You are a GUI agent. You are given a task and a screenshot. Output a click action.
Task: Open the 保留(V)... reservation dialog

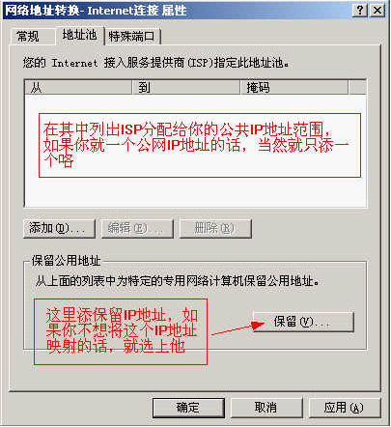pyautogui.click(x=303, y=322)
